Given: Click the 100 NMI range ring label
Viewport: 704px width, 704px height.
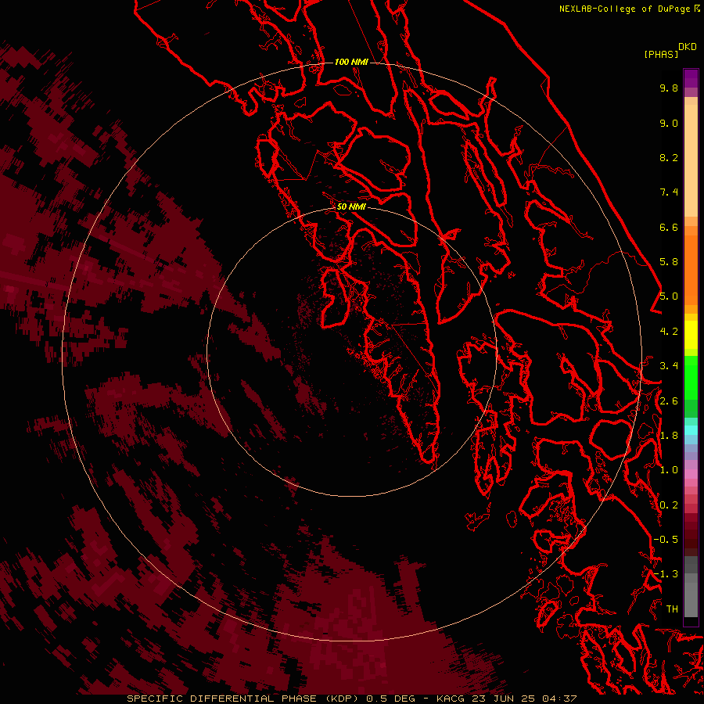Looking at the screenshot, I should pos(351,62).
